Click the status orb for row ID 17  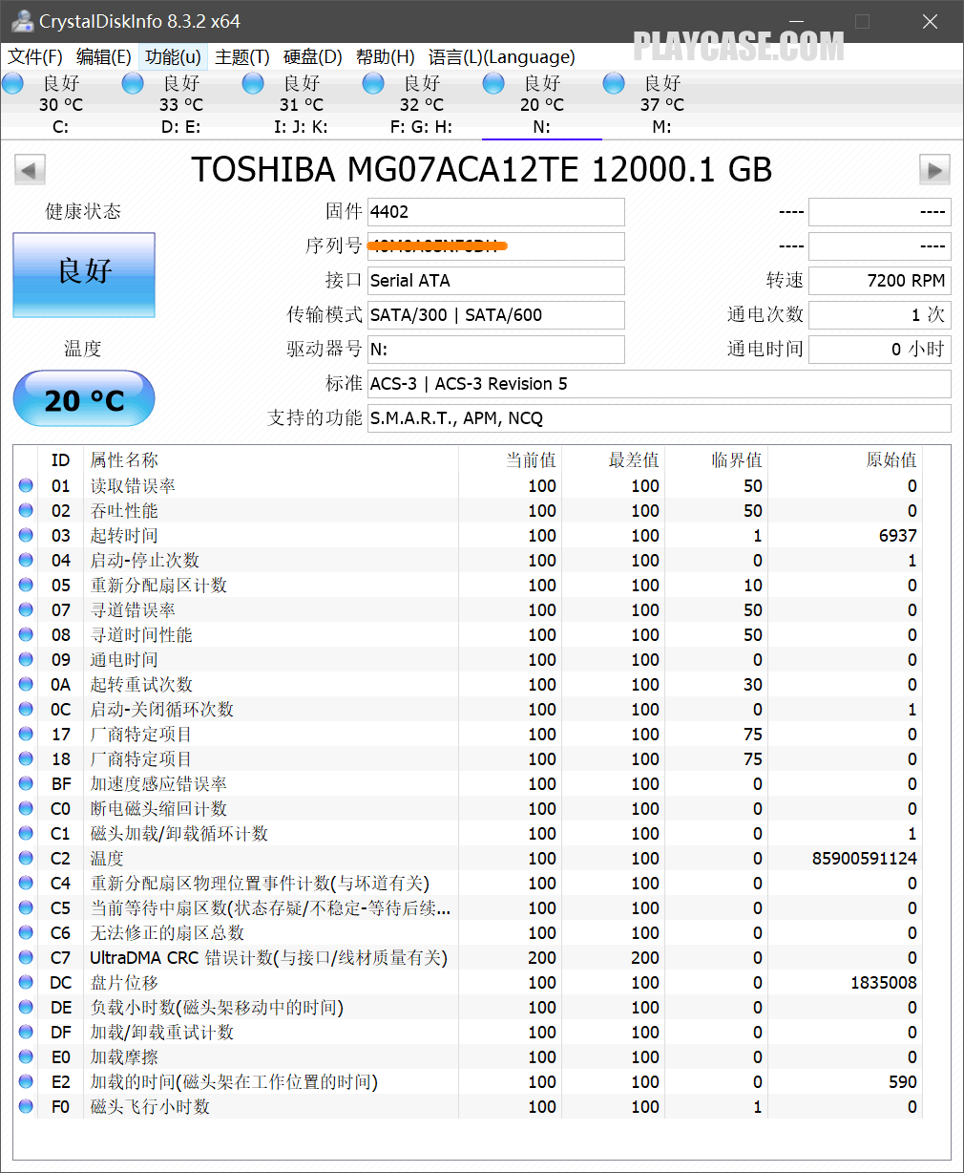click(x=26, y=735)
